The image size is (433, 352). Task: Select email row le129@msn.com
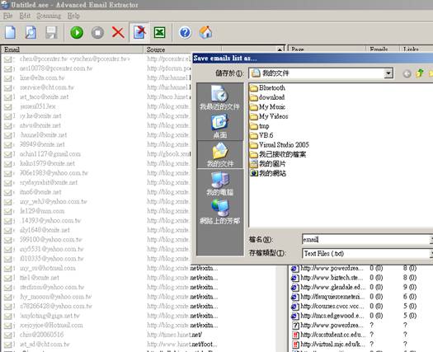[42, 211]
